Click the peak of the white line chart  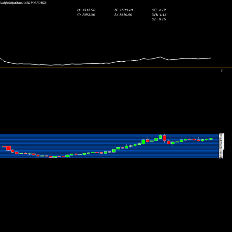[160, 57]
